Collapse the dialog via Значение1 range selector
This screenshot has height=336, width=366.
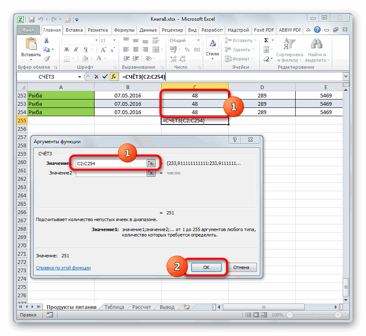click(151, 163)
